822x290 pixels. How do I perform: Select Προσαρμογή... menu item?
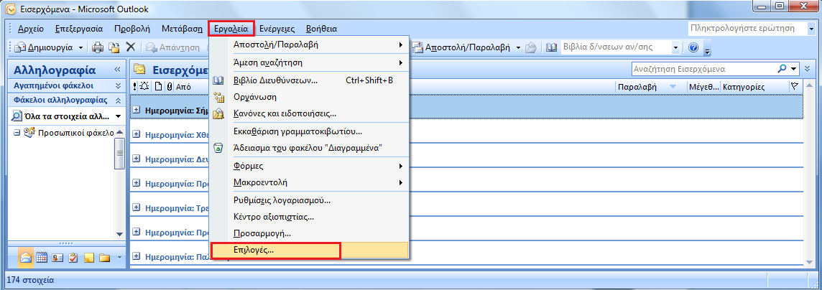coord(309,233)
